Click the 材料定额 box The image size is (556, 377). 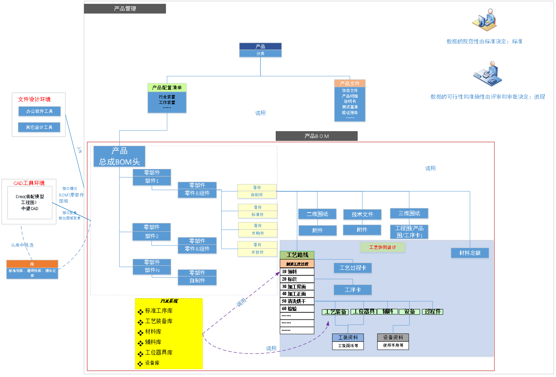(x=470, y=253)
